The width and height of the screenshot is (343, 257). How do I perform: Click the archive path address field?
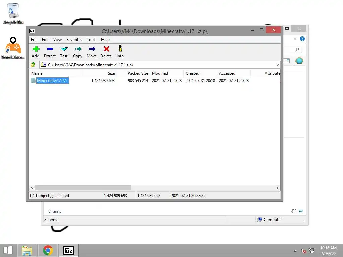[160, 65]
